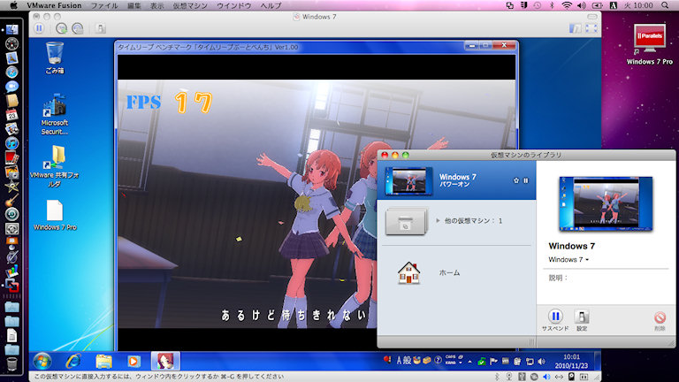Click the Action Center flag tray icon
This screenshot has height=382, width=679.
point(493,361)
